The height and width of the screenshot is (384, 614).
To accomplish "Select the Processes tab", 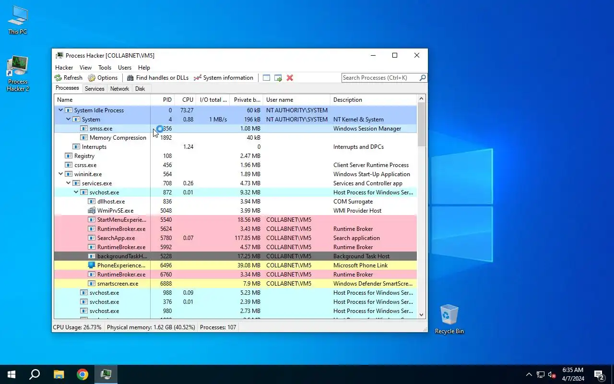I will tap(67, 88).
